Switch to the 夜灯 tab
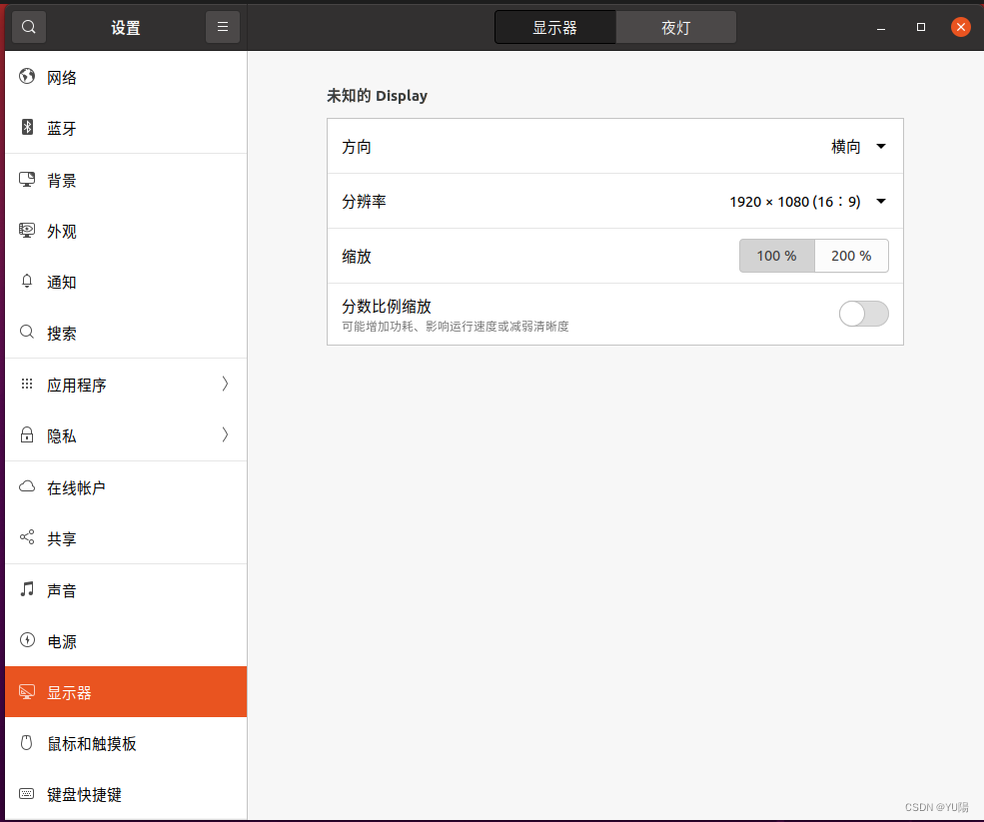Image resolution: width=984 pixels, height=822 pixels. click(676, 28)
